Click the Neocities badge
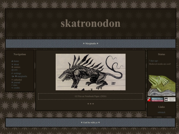 (x=157, y=99)
